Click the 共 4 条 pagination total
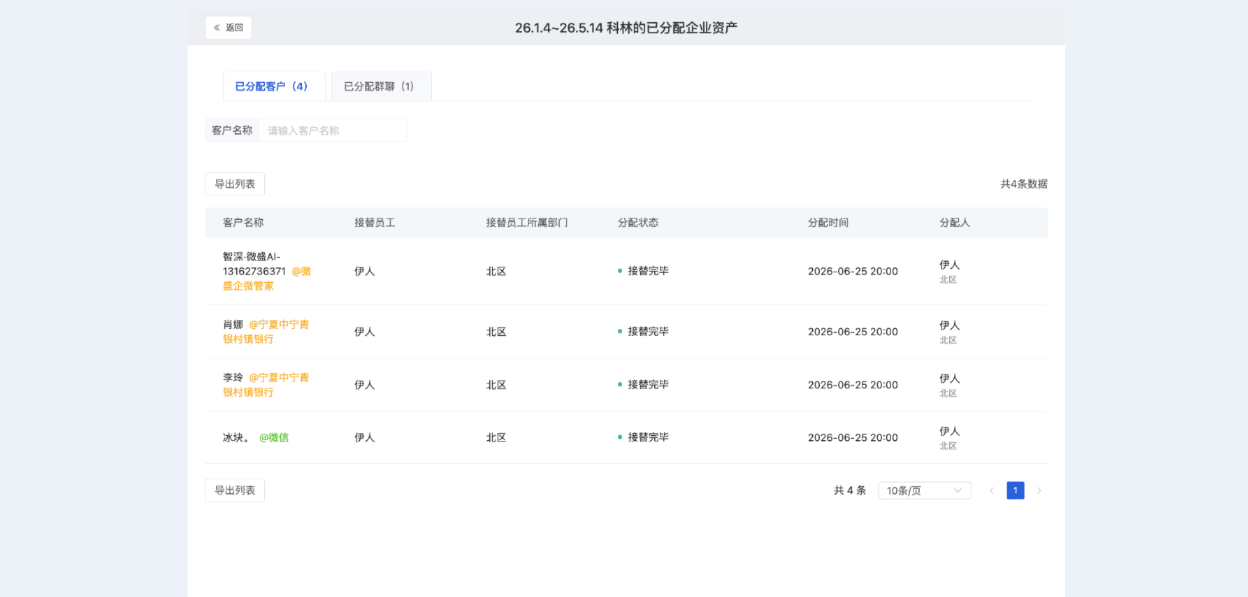The height and width of the screenshot is (597, 1248). [x=850, y=490]
